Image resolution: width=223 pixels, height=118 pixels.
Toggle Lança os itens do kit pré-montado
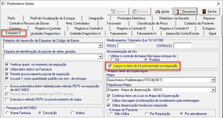point(110,66)
